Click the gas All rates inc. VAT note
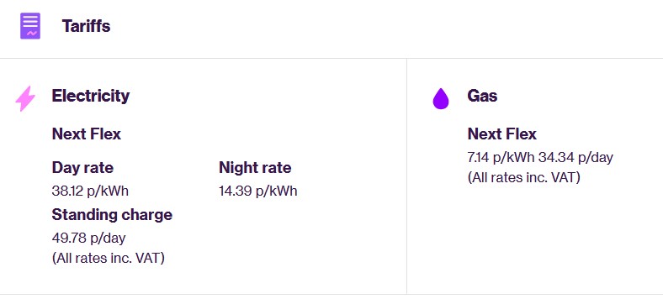The width and height of the screenshot is (663, 304). pos(524,177)
